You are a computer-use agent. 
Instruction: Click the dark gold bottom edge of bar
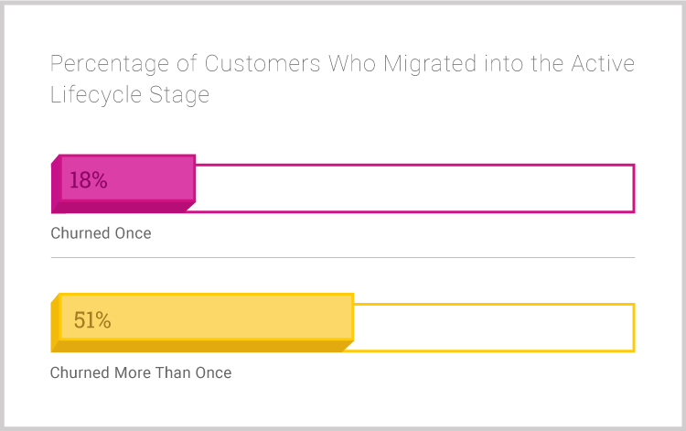point(203,346)
